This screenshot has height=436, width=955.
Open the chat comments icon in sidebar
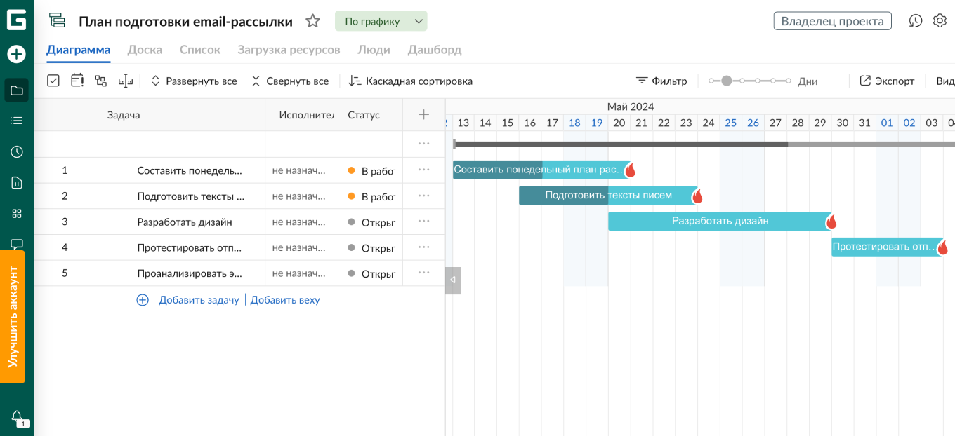pos(17,244)
